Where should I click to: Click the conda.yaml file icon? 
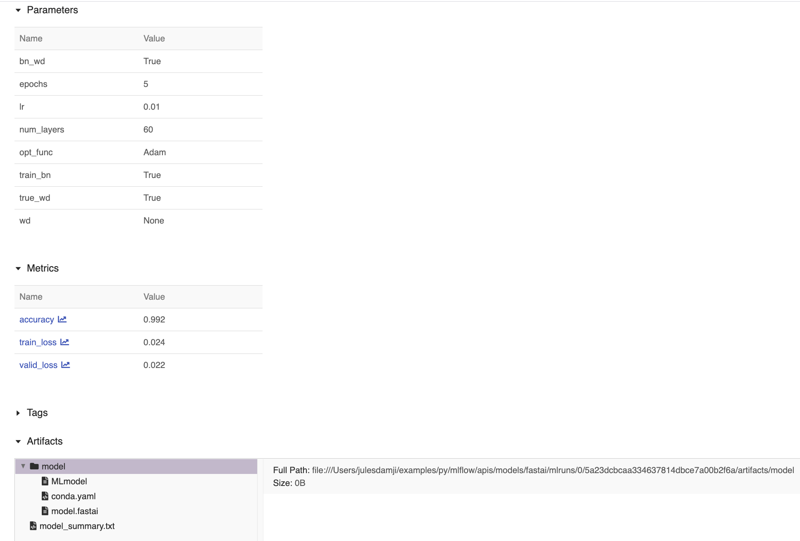(x=45, y=496)
